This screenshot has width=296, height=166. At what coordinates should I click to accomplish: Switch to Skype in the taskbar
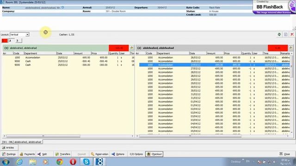(x=86, y=162)
